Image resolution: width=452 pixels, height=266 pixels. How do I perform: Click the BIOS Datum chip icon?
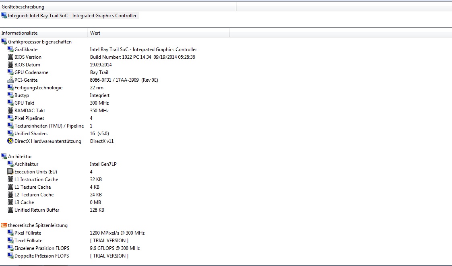coord(10,64)
